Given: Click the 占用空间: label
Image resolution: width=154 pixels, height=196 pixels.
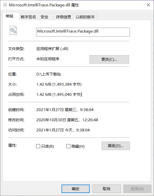Looking at the screenshot, I should tap(16, 95).
